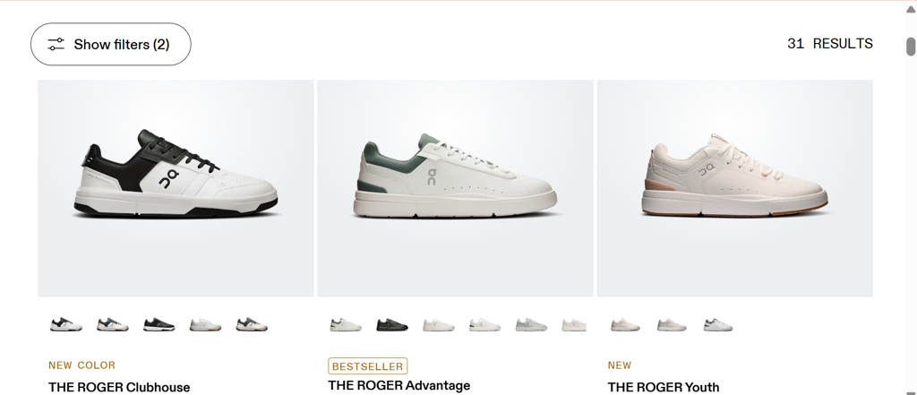Open the Show filters (2) panel

(x=110, y=44)
